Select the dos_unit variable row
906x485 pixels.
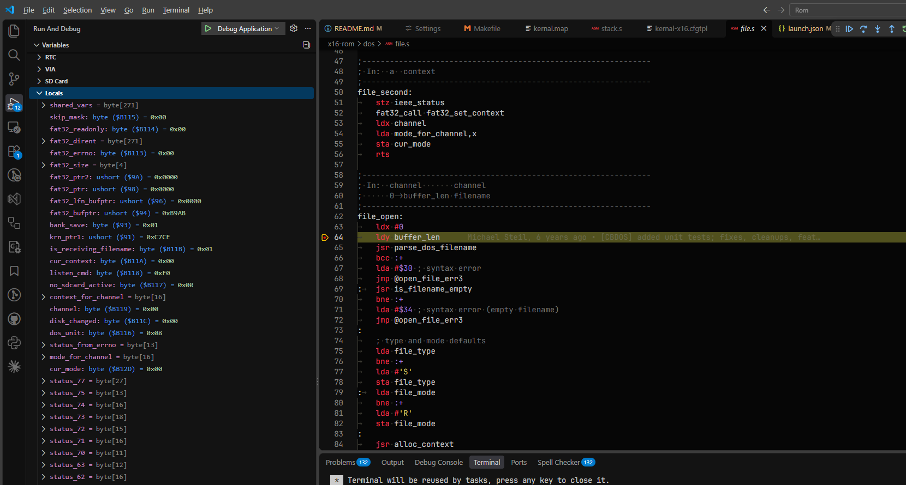tap(171, 333)
